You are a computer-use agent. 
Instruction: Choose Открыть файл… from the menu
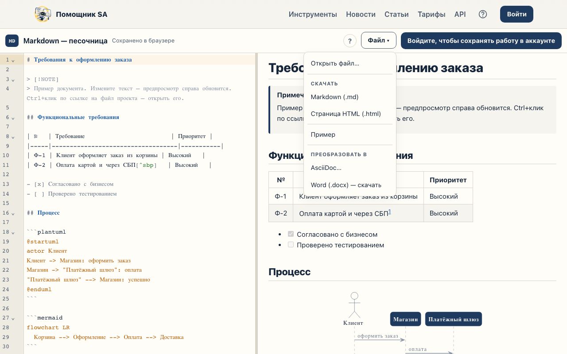[x=350, y=63]
